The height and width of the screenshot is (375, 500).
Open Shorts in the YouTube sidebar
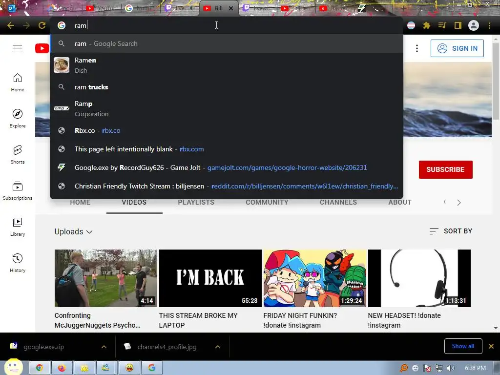click(18, 155)
